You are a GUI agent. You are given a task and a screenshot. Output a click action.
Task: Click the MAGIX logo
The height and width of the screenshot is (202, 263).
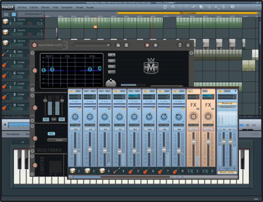coord(8,7)
